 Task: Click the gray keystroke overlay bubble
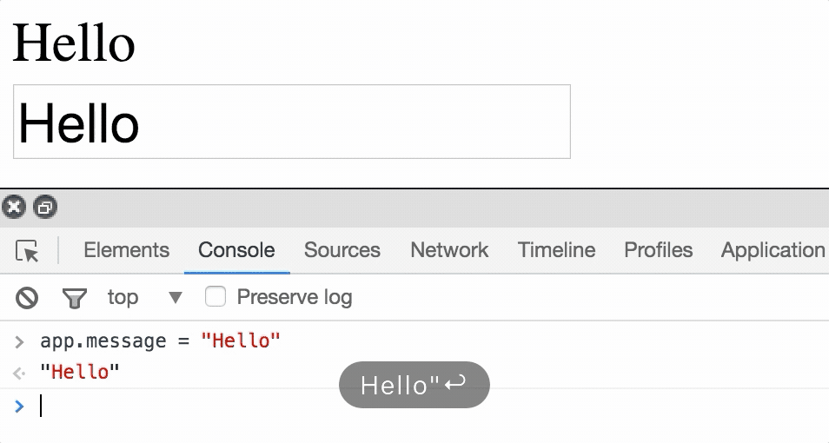click(x=414, y=385)
